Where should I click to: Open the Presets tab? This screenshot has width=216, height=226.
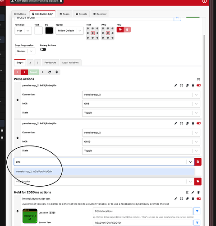81,14
